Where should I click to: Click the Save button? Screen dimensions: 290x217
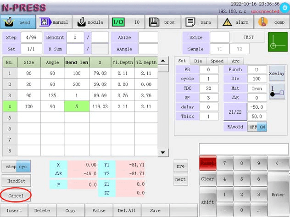[x=155, y=211]
